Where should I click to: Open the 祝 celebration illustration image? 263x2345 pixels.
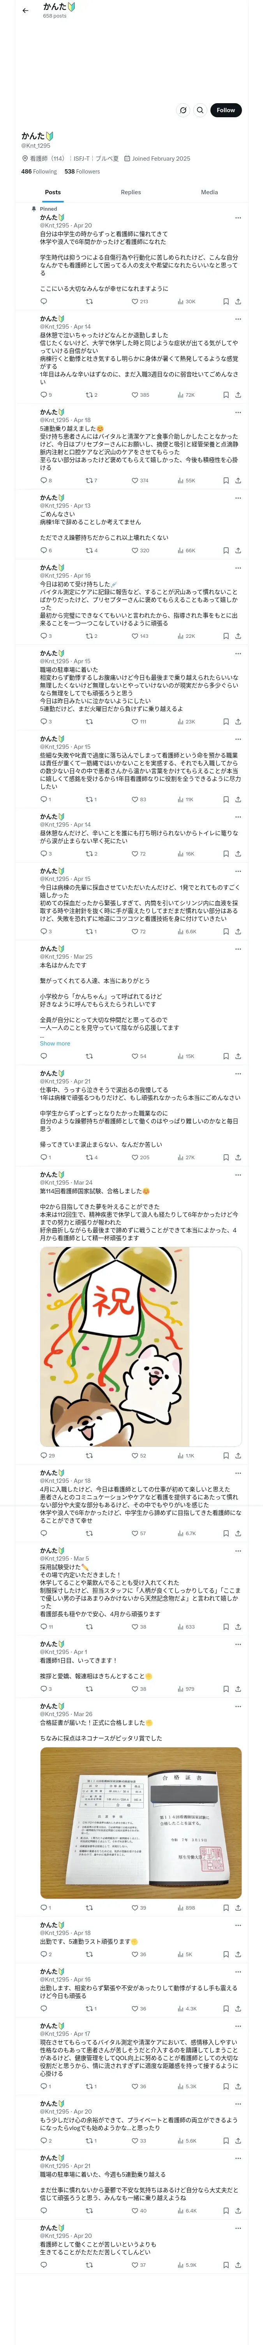141,1346
